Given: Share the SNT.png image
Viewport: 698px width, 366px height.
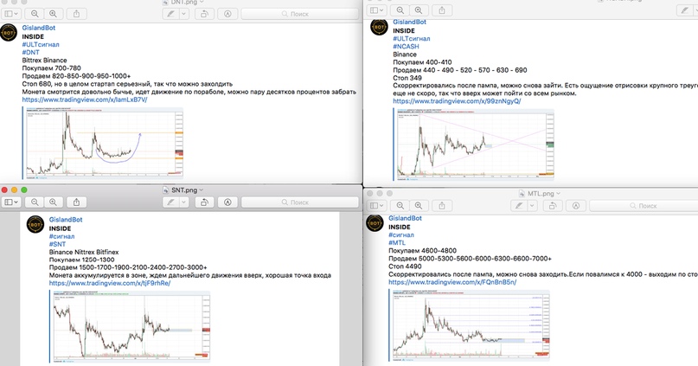Looking at the screenshot, I should click(77, 202).
